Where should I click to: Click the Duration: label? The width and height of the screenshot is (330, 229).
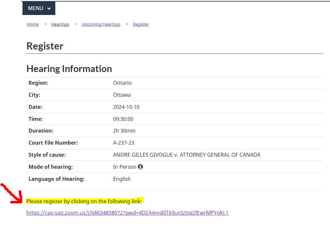point(41,131)
